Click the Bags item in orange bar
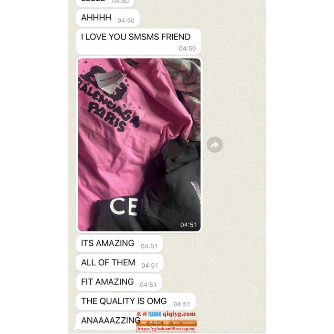Screen dimensions: 334x334 click(x=167, y=323)
